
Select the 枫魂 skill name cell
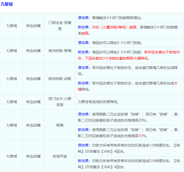pyautogui.click(x=60, y=125)
